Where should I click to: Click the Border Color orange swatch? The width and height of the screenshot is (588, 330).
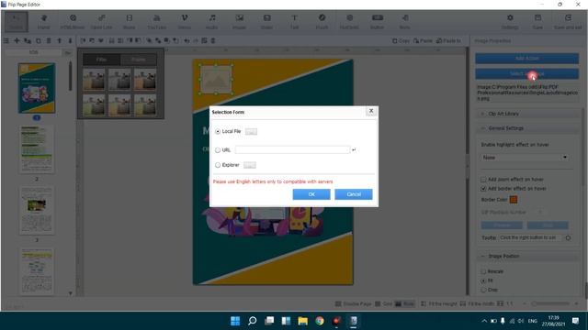(514, 200)
